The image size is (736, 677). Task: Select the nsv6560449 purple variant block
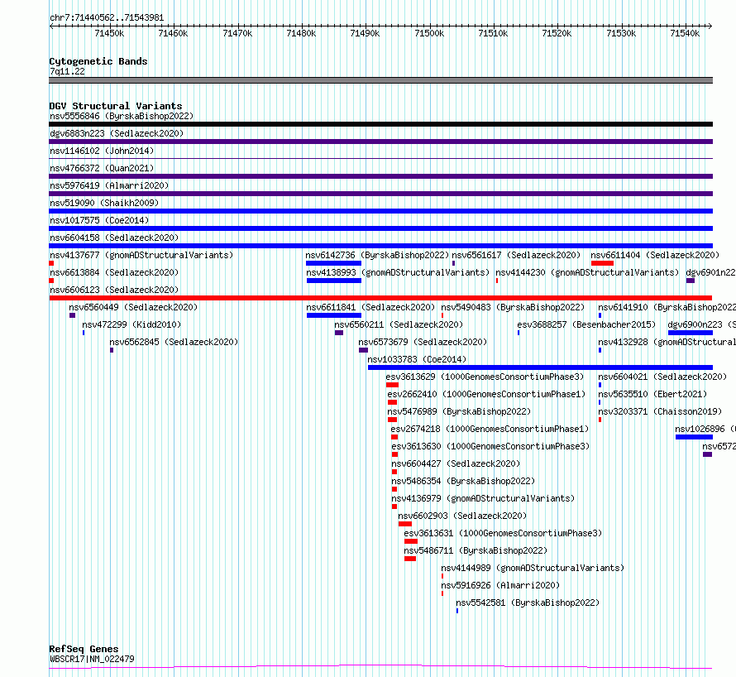[72, 315]
